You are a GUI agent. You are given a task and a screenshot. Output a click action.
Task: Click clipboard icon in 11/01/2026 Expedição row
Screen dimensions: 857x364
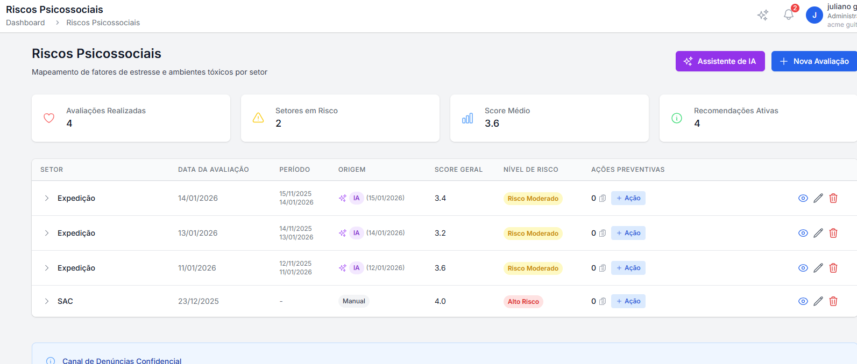point(603,268)
